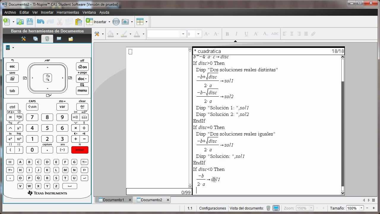This screenshot has height=214, width=380.
Task: Click the text color A icon
Action: [137, 34]
